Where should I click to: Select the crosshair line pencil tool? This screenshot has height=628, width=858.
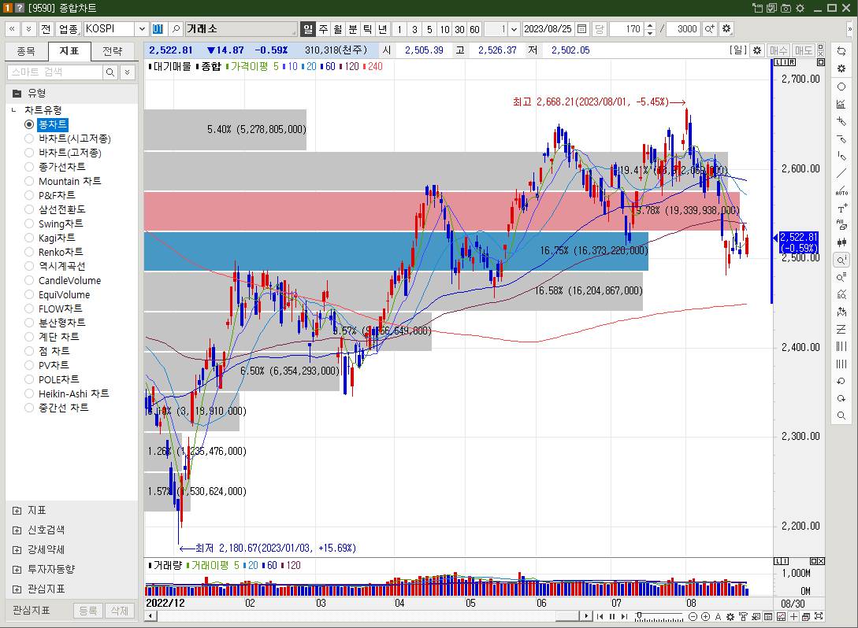841,121
